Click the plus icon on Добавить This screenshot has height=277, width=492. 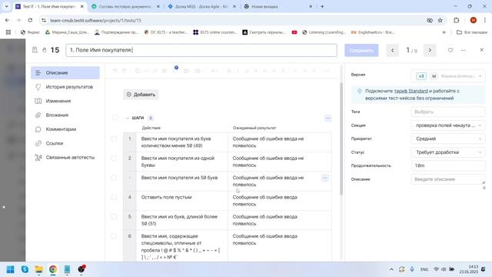coord(128,95)
